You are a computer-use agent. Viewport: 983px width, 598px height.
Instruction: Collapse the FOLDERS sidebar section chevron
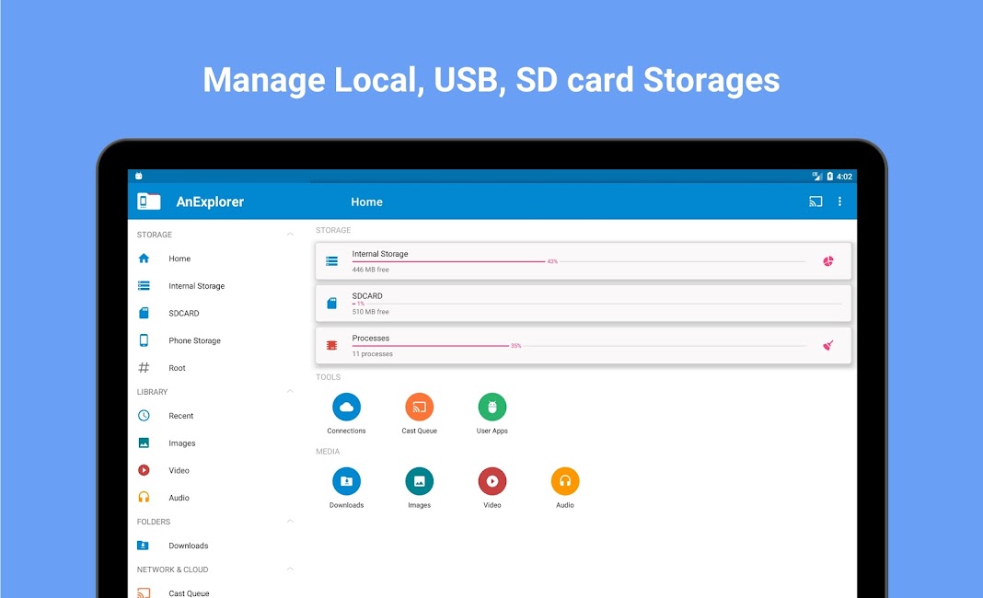pos(290,521)
